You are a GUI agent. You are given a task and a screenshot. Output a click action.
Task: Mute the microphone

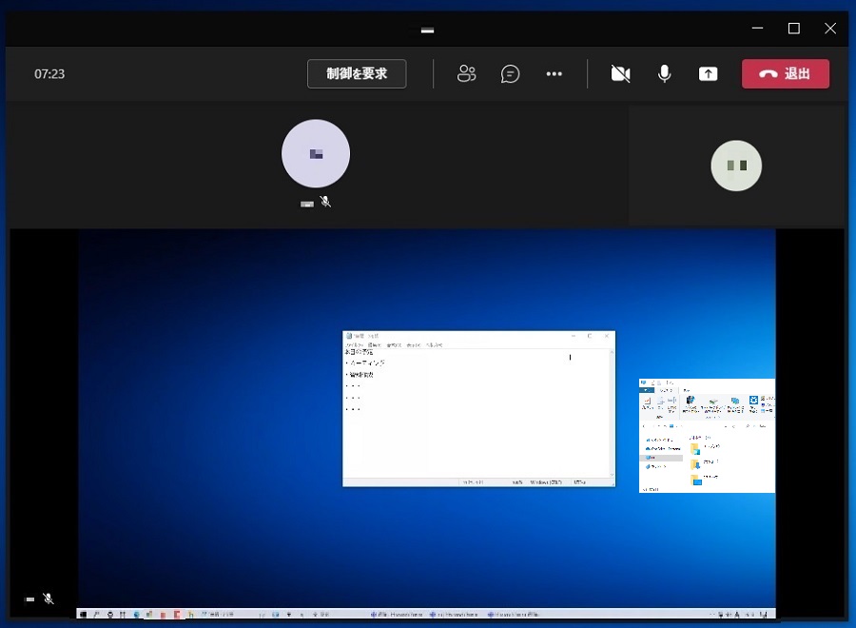tap(665, 74)
